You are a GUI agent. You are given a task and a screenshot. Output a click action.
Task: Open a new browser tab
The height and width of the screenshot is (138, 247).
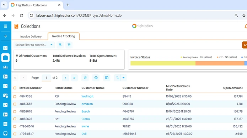(x=68, y=5)
